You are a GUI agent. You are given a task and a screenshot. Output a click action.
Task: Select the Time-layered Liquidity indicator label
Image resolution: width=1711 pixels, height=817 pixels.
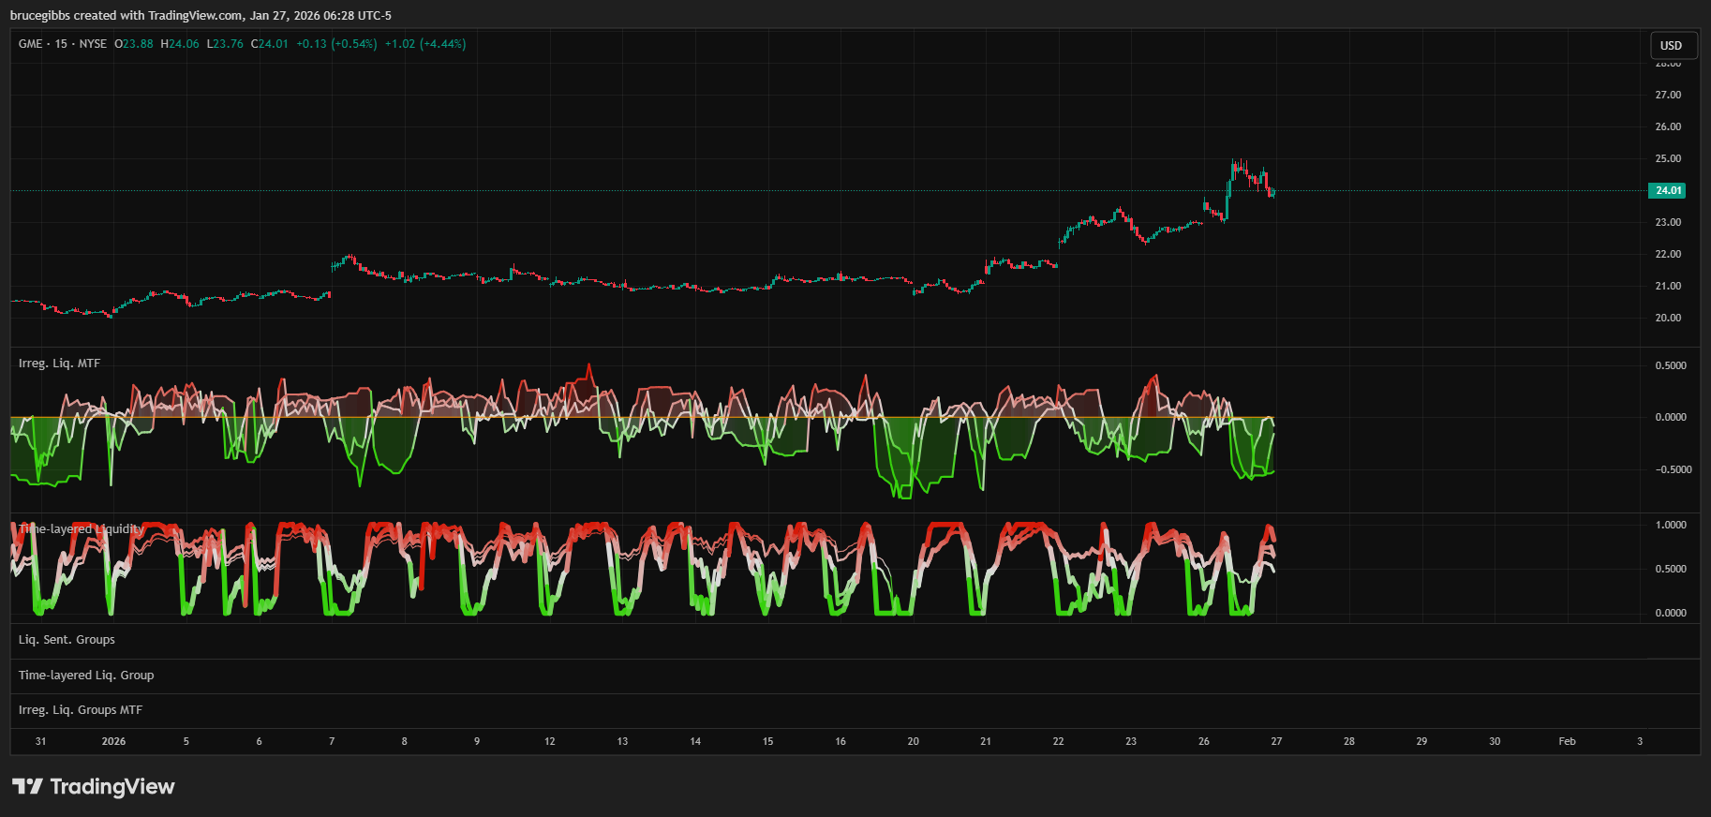point(82,529)
